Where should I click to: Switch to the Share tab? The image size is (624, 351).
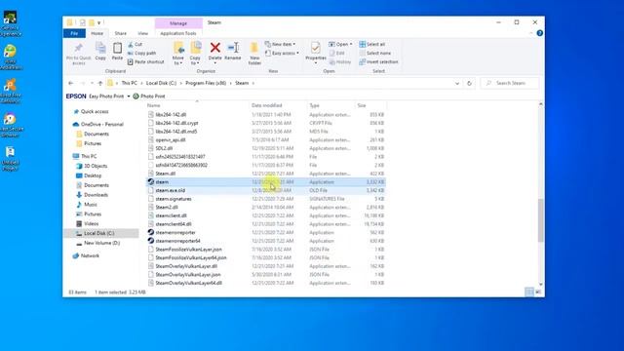121,33
